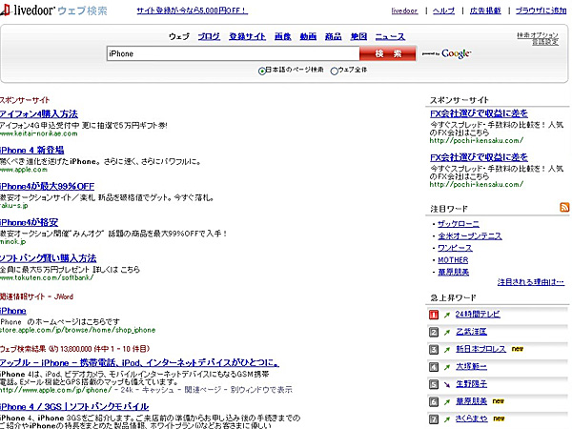This screenshot has height=429, width=572.
Task: Click rank 5 badge next to 生野陽子
Action: tap(434, 384)
